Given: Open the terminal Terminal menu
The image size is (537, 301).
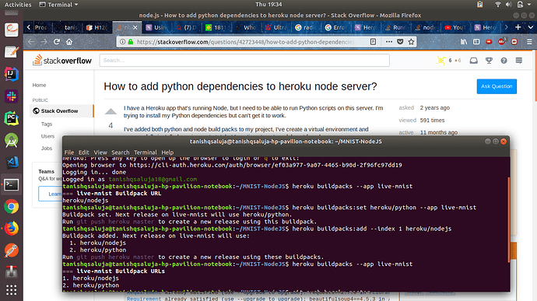Looking at the screenshot, I should click(146, 152).
